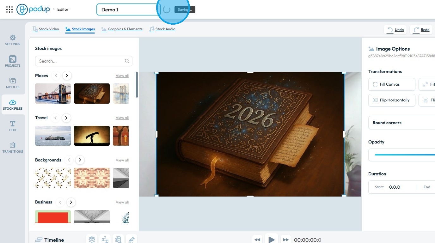Screen dimensions: 435x243
Task: Switch to the Stock Audio tab
Action: coord(162,29)
